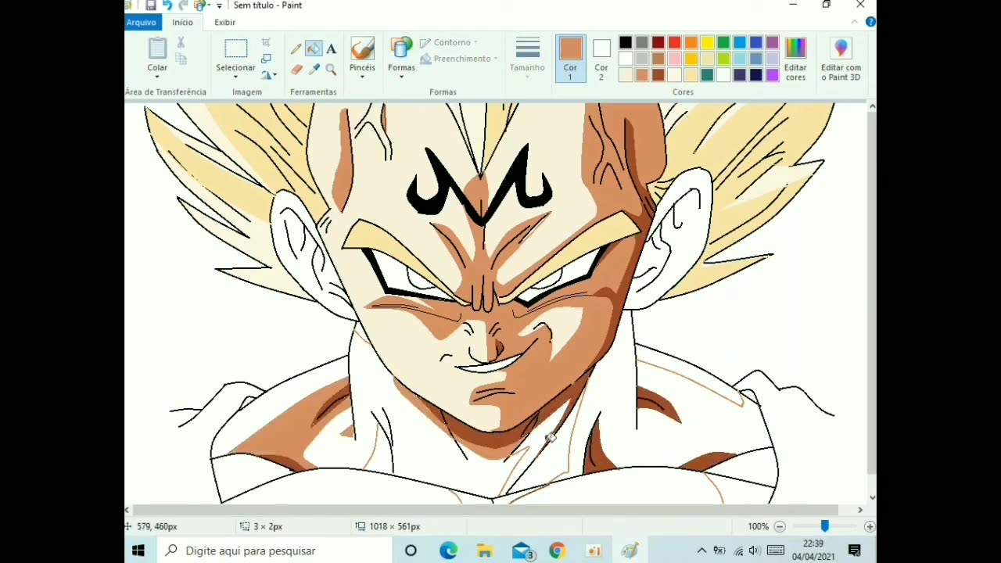Open the Pincéis brushes dropdown
Screen dimensions: 1001x563
click(x=362, y=77)
